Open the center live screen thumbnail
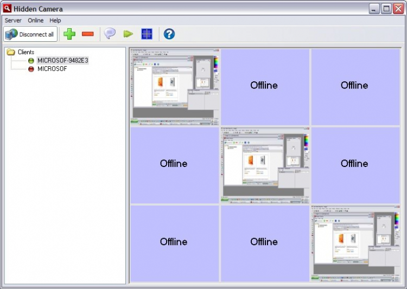This screenshot has width=407, height=289. coord(265,165)
